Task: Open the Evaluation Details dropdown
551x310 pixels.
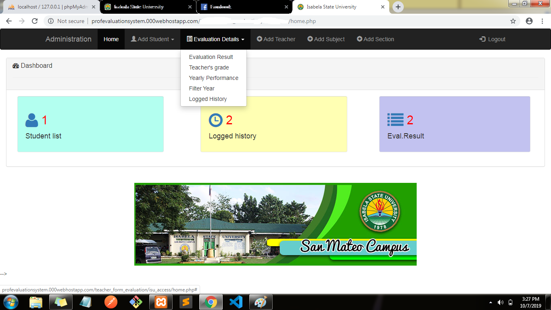Action: (x=215, y=39)
